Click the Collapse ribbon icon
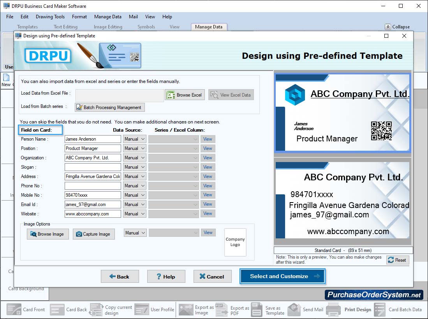The height and width of the screenshot is (319, 428). coord(387,27)
